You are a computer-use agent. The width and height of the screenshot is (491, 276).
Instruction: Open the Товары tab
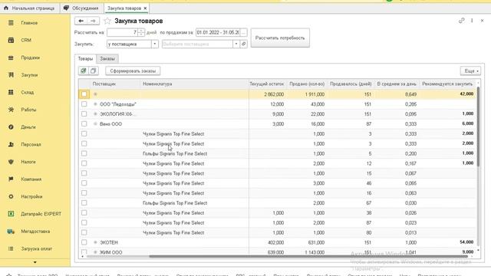point(85,58)
